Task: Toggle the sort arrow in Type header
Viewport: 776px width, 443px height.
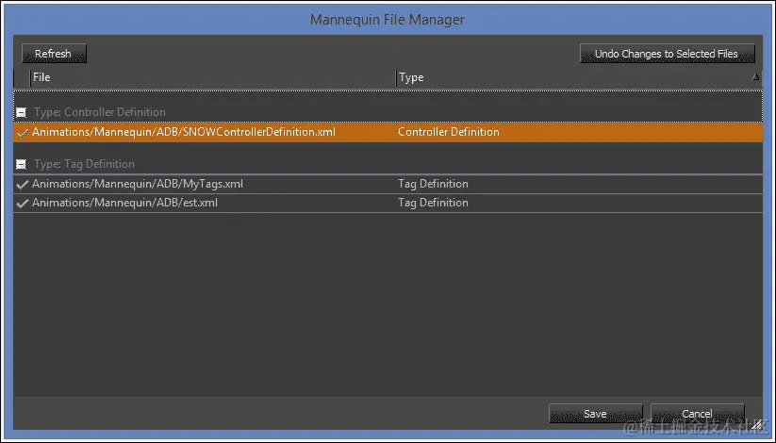Action: [755, 76]
